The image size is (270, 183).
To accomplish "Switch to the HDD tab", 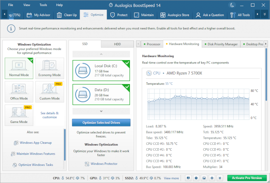I will tap(117, 44).
